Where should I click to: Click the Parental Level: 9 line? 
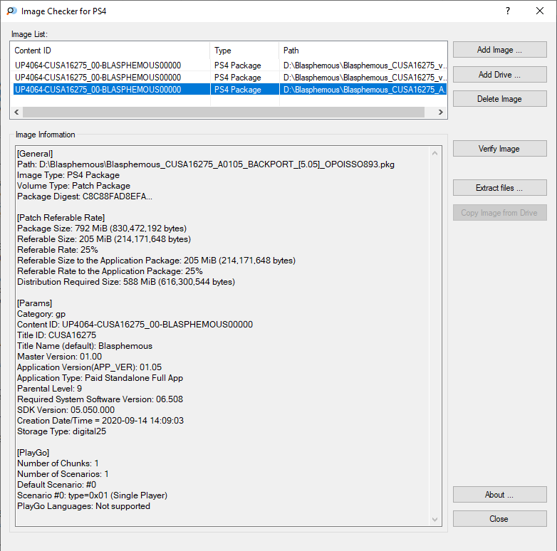coord(49,389)
